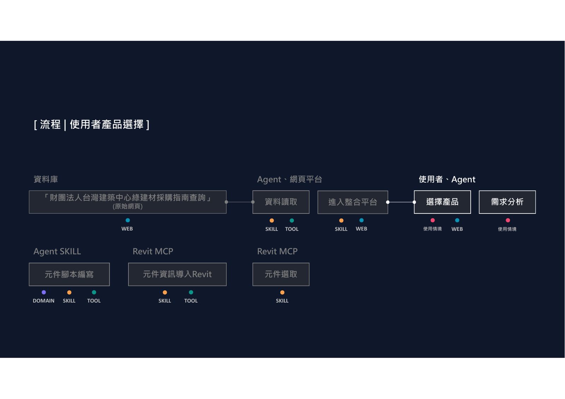Screen dimensions: 565x399
Task: Click orange SKILL dot under 資料讀取
Action: pos(272,220)
